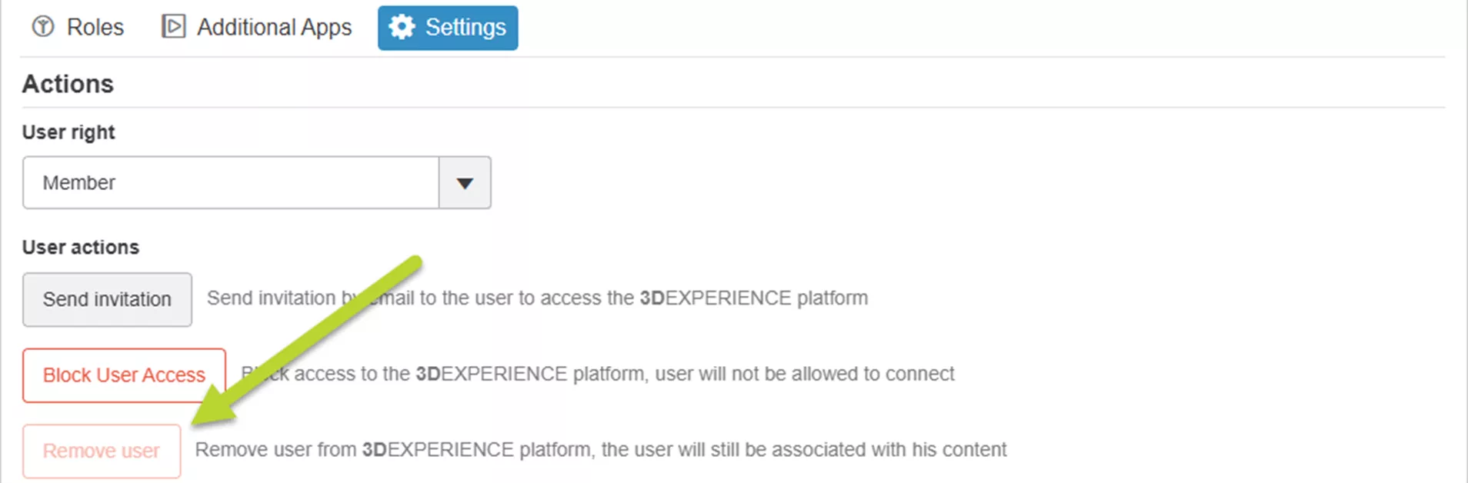Click the Remove user button

(x=101, y=451)
